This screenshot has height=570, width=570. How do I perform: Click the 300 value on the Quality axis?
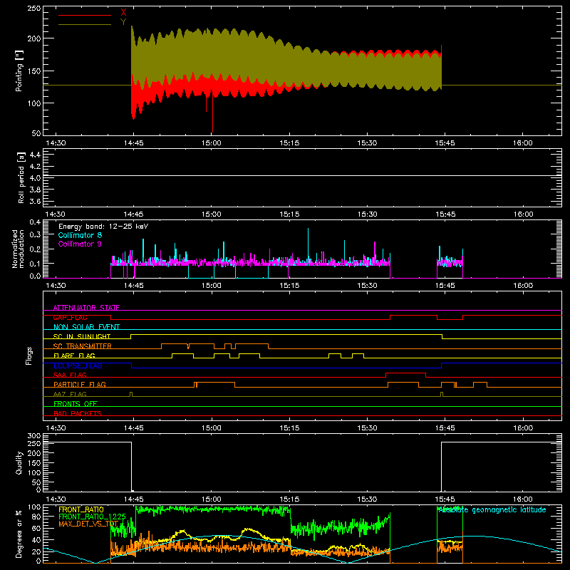click(x=34, y=436)
